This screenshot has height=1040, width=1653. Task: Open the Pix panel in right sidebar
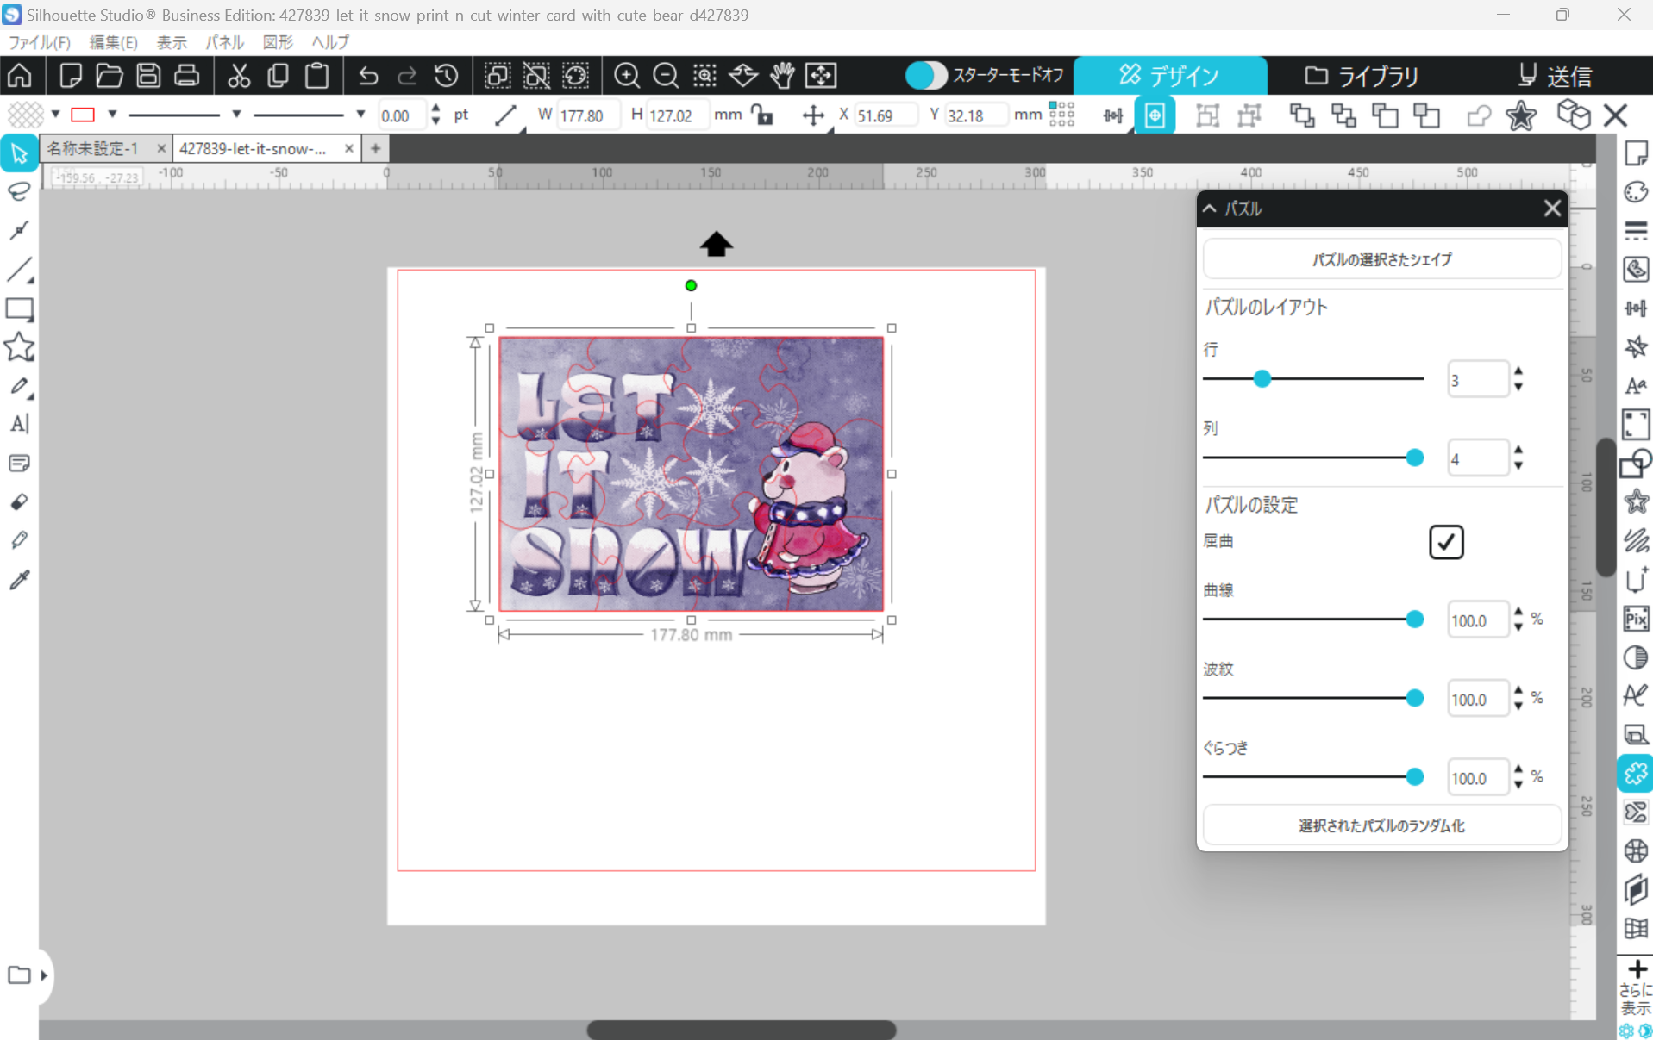[1635, 618]
